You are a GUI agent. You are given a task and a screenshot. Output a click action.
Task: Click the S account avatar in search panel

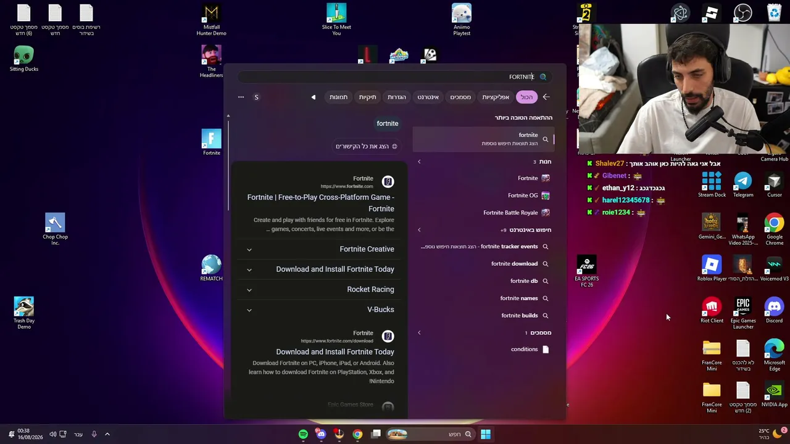(x=256, y=97)
